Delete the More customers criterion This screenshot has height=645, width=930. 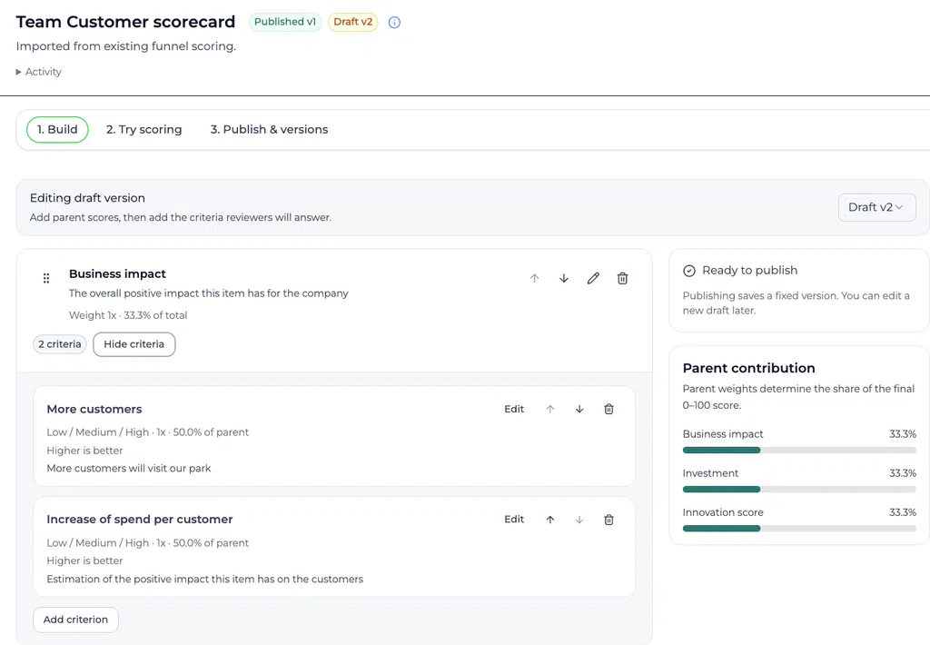click(x=608, y=409)
